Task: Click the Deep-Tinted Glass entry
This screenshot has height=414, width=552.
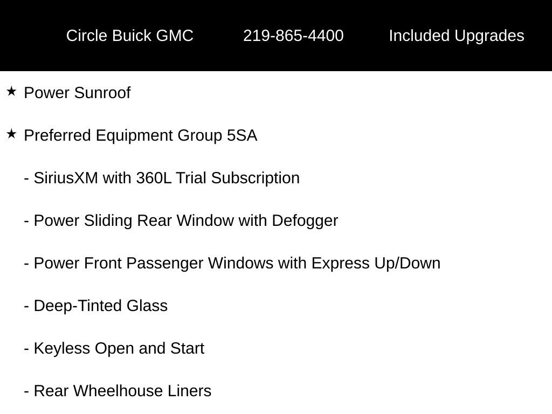Action: 100,306
